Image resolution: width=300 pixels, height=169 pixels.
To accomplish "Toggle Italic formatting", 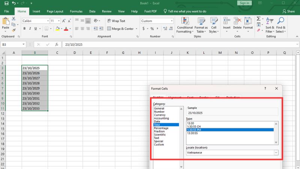I will coord(31,29).
